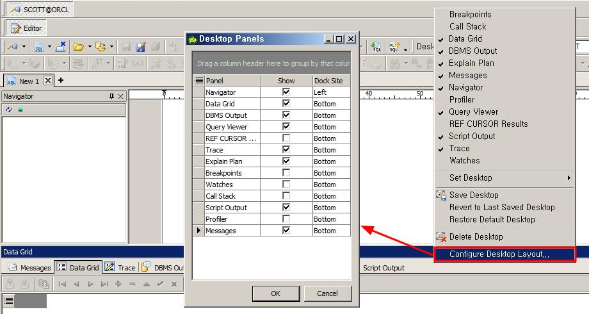Viewport: 589px width, 314px height.
Task: Click Dock Site cell for Navigator
Action: 331,92
